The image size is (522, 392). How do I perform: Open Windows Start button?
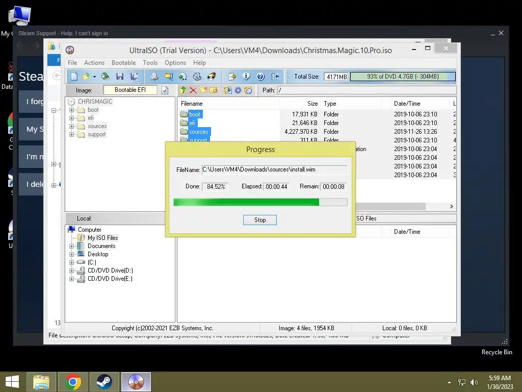click(12, 382)
